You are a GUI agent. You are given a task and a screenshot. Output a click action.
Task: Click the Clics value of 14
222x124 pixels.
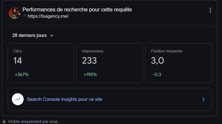pos(18,61)
